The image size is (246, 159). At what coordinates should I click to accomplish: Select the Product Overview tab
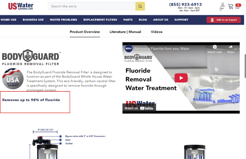85,32
